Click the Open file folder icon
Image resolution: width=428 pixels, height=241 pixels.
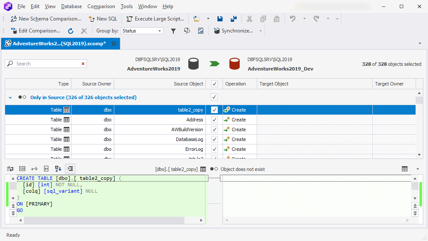pyautogui.click(x=196, y=19)
